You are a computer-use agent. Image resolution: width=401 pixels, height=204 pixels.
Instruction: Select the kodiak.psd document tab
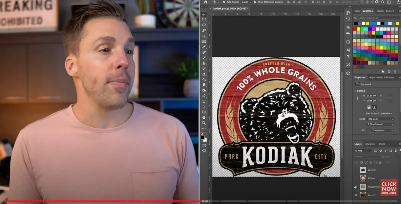tap(231, 8)
